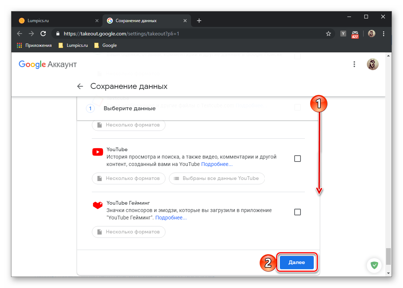
Task: Click the page's vertical scrollbar thumb
Action: click(388, 256)
